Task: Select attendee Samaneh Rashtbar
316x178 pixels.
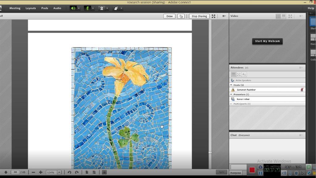Action: pos(267,90)
